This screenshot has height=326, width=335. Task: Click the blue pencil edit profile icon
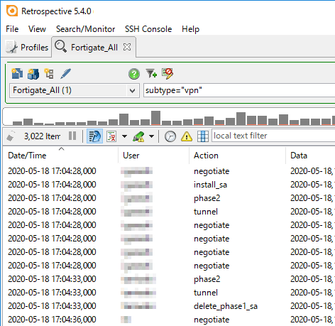tap(65, 74)
